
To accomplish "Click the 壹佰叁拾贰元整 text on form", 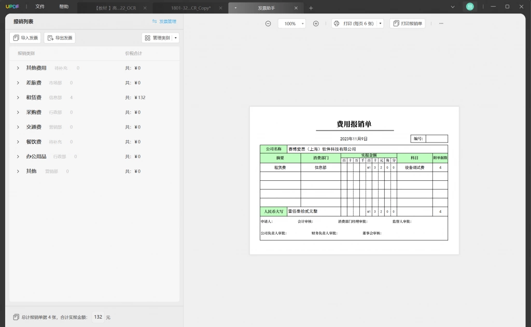I will 303,211.
